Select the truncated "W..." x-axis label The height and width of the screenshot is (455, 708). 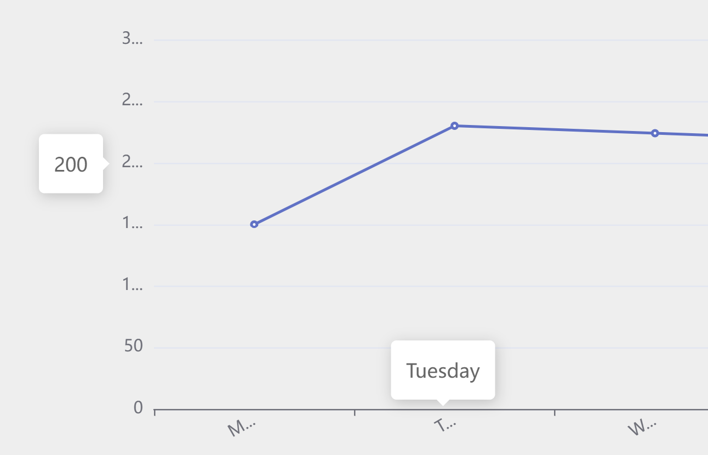click(x=642, y=428)
